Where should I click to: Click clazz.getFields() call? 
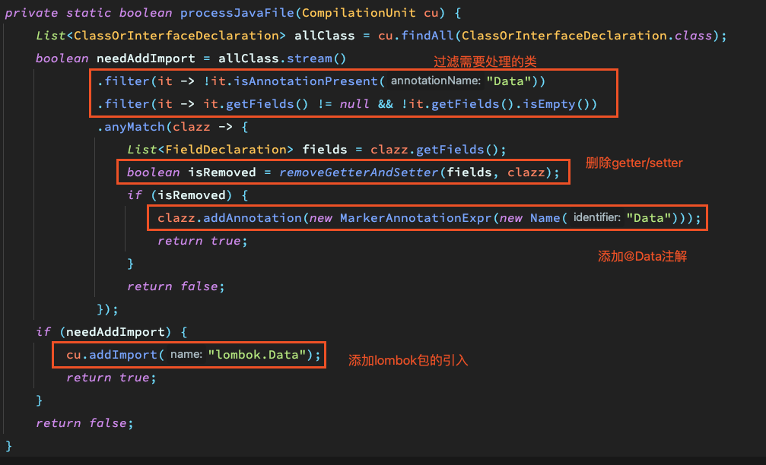coord(434,150)
